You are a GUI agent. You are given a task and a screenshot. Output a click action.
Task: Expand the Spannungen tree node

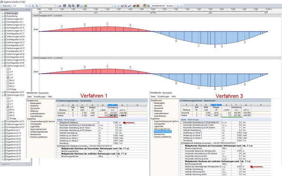tap(2, 13)
